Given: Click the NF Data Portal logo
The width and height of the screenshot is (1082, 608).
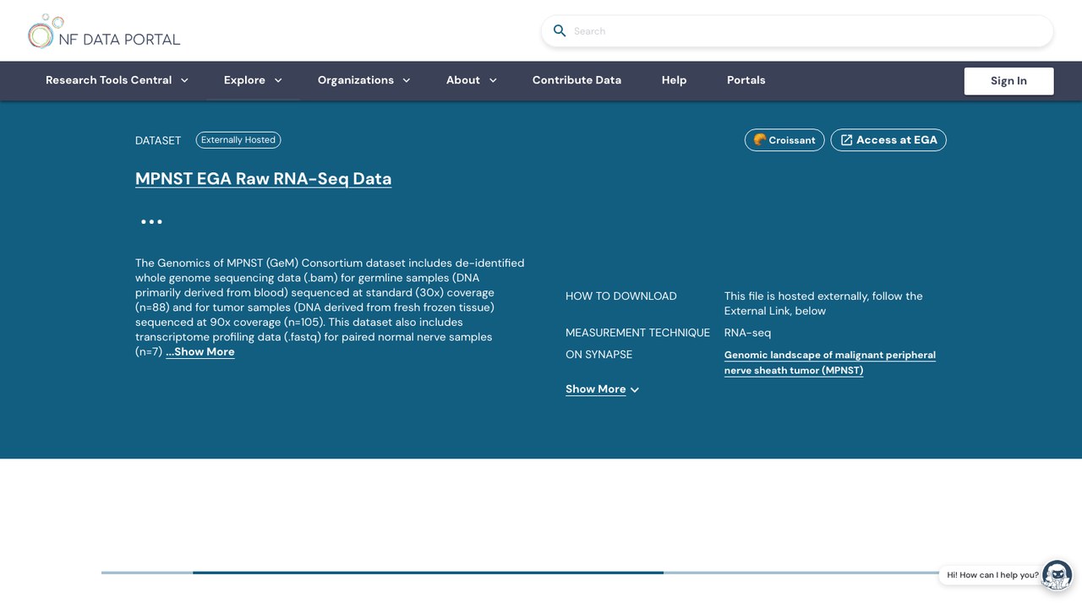Looking at the screenshot, I should 104,31.
